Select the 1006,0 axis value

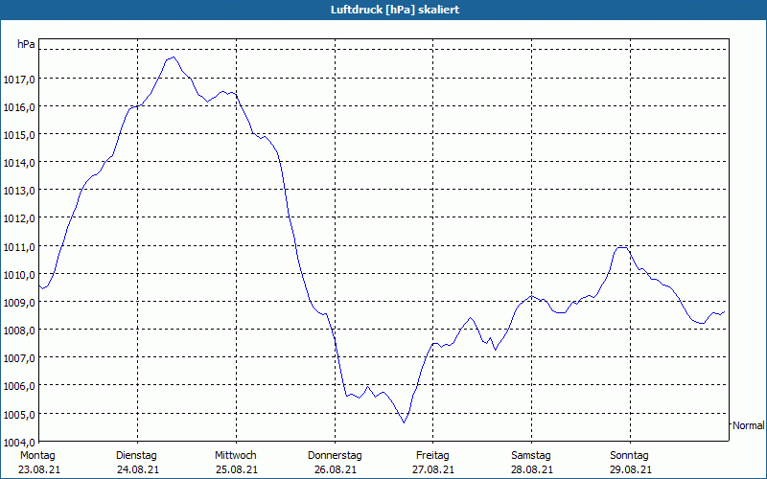click(x=19, y=386)
